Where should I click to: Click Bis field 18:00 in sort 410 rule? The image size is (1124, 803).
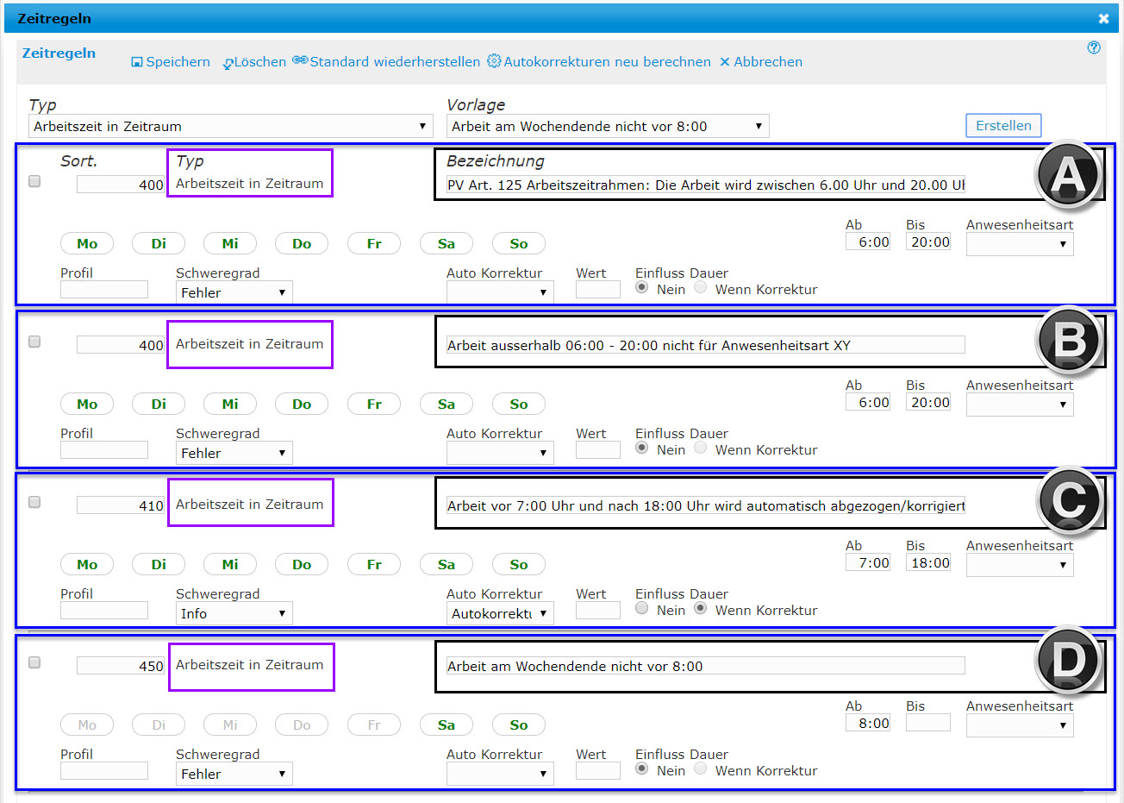[x=928, y=562]
